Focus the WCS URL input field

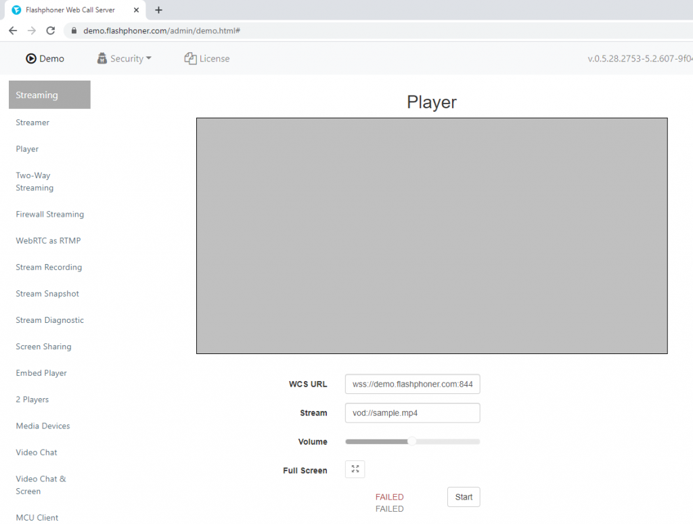pos(412,385)
